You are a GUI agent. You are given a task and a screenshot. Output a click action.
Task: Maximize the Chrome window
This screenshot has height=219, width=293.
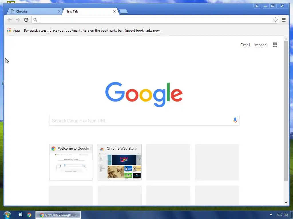pos(273,6)
